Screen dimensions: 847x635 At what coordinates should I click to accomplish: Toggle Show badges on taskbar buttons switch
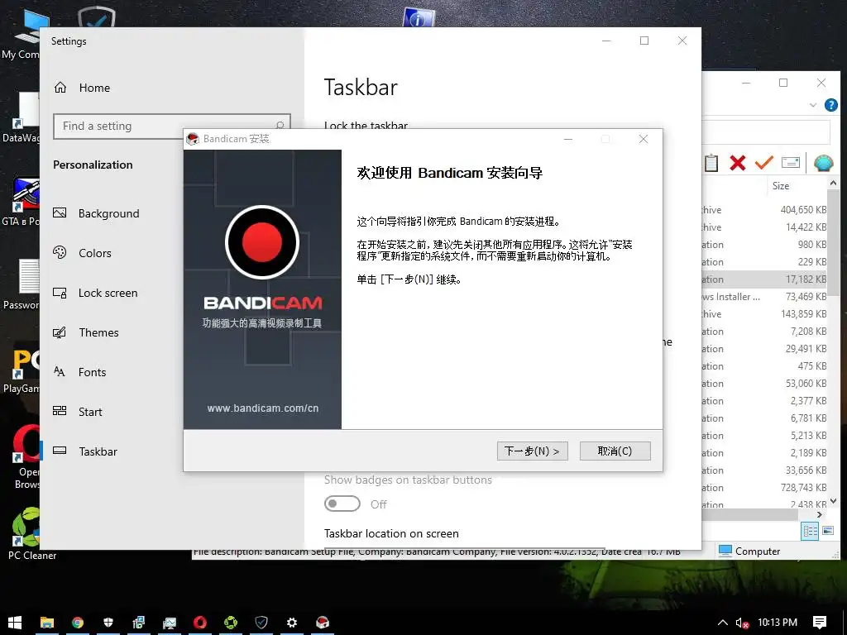tap(342, 504)
